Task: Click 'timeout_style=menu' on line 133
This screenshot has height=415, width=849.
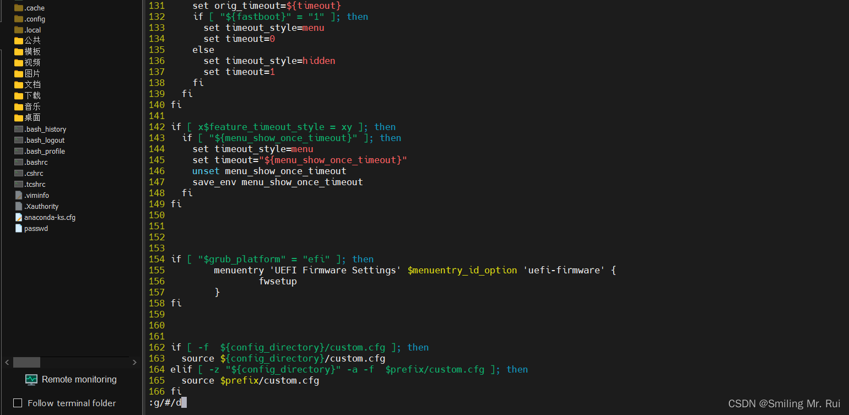Action: pos(275,28)
